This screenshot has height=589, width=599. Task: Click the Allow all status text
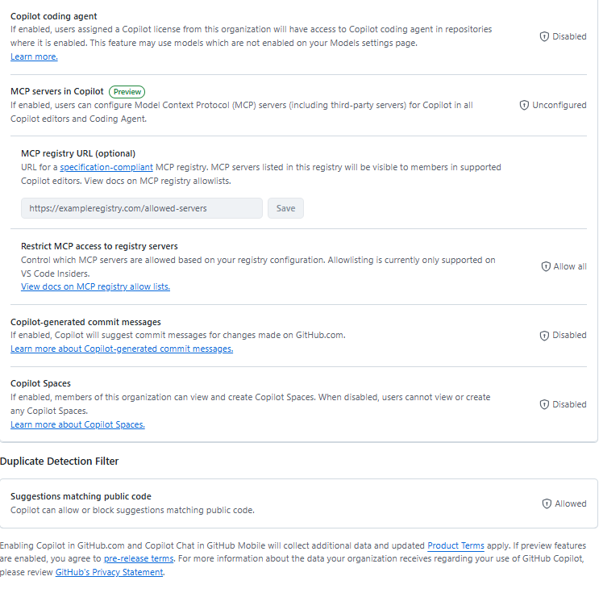(570, 266)
